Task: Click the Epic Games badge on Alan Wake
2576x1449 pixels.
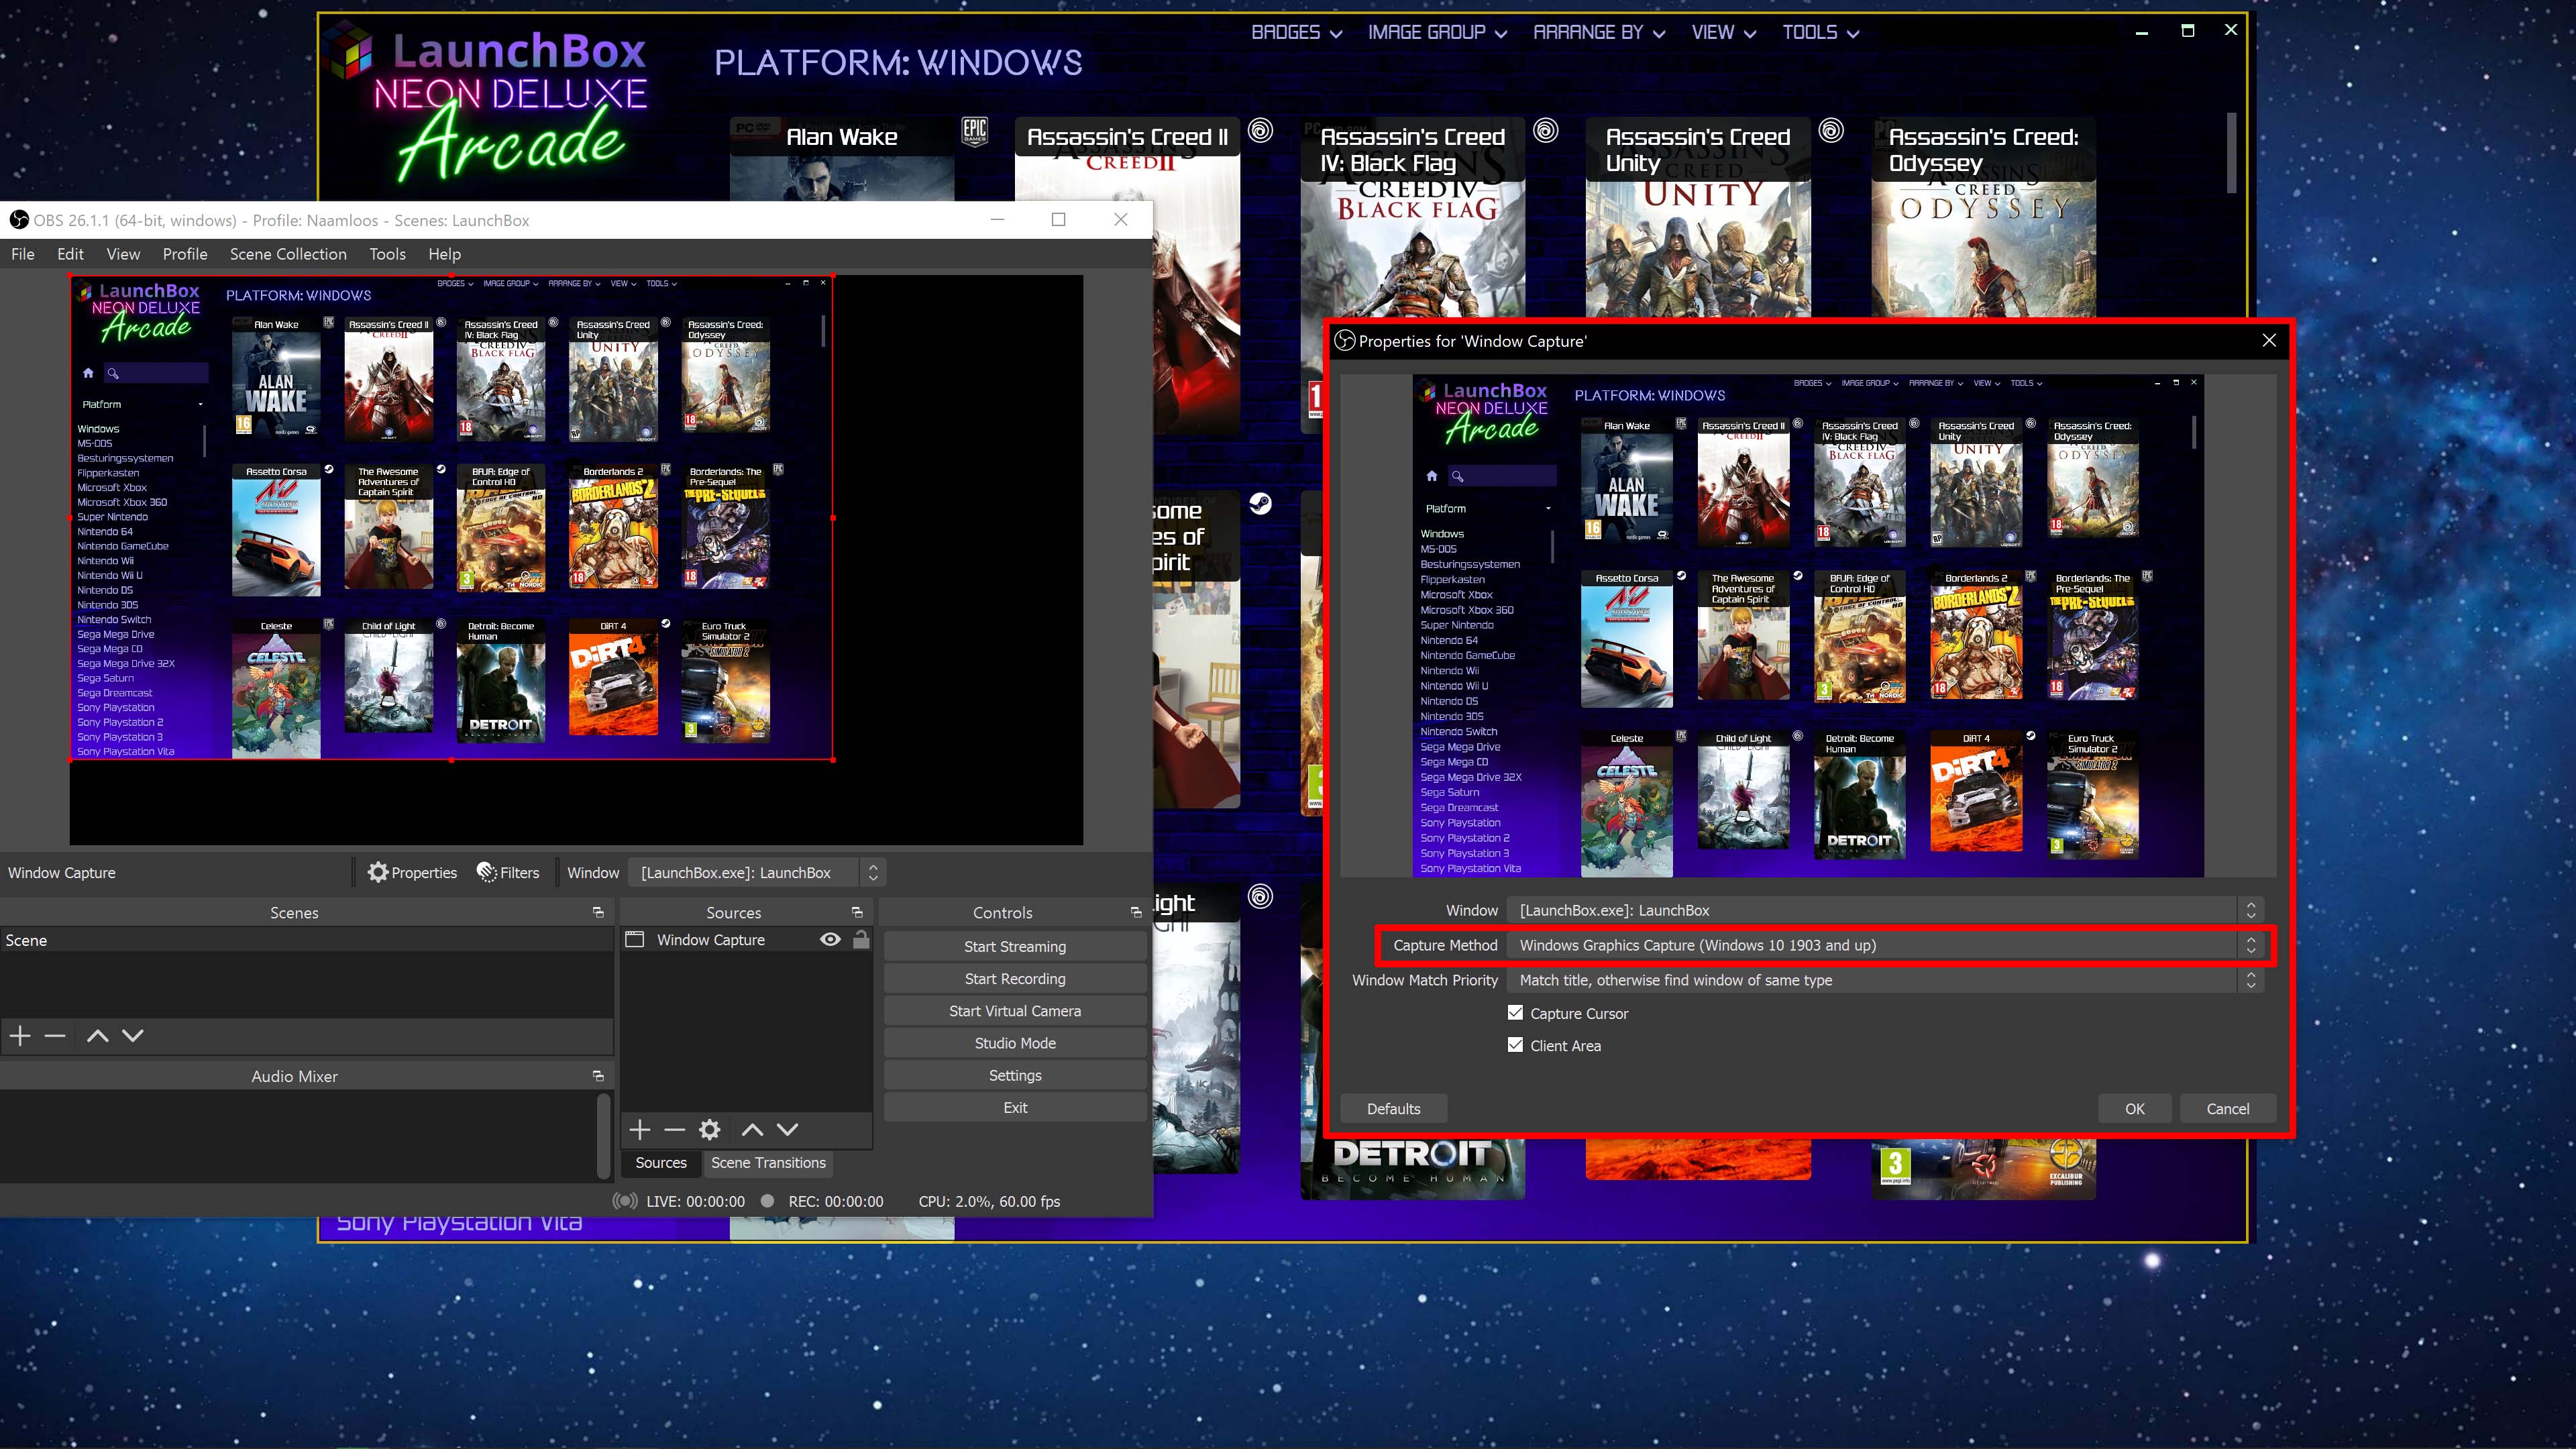Action: tap(975, 131)
